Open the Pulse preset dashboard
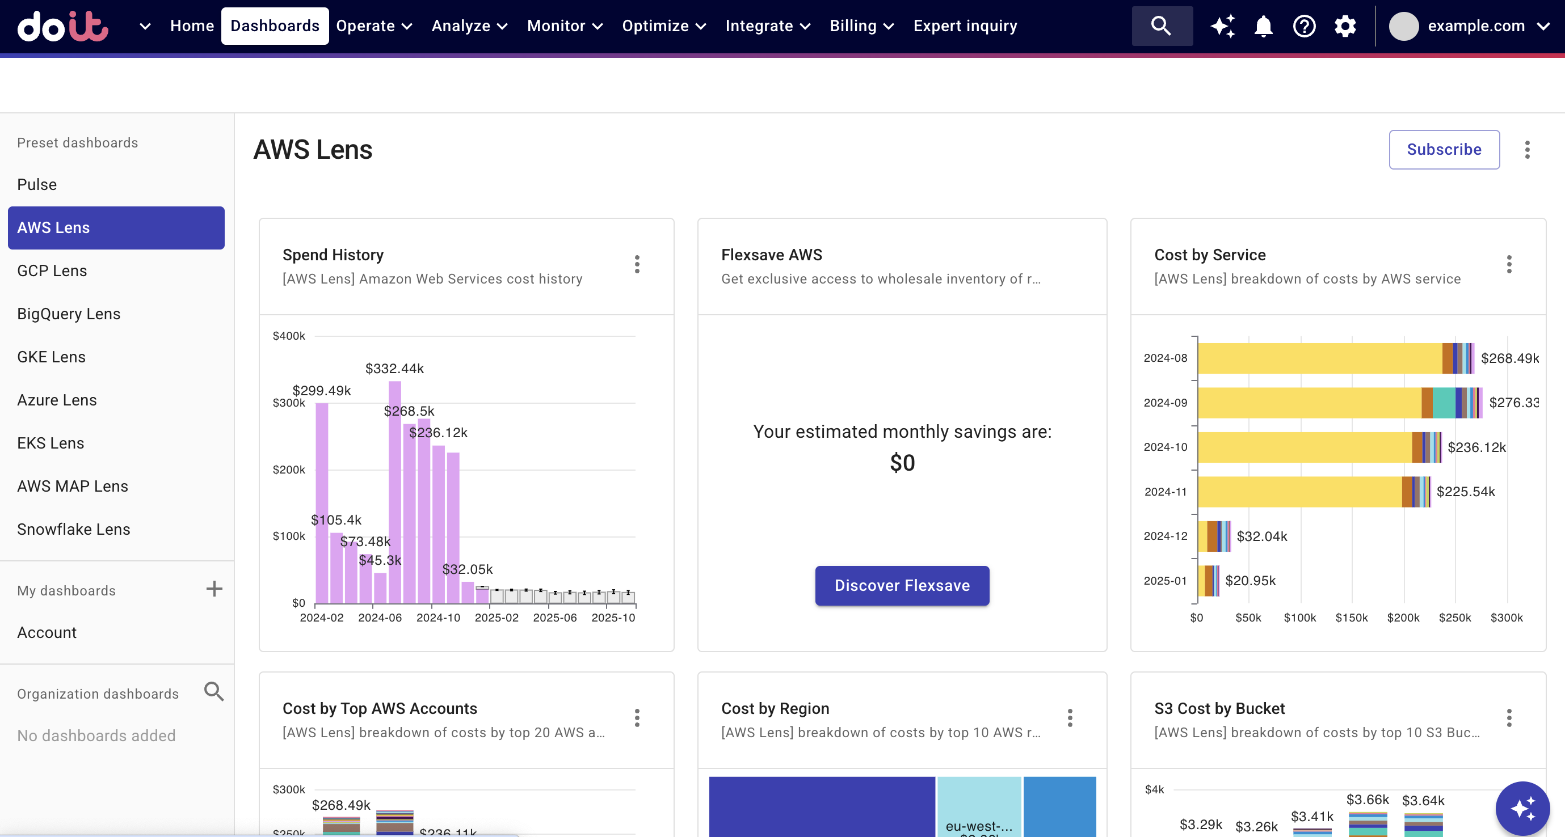Screen dimensions: 1565x837 [116, 184]
